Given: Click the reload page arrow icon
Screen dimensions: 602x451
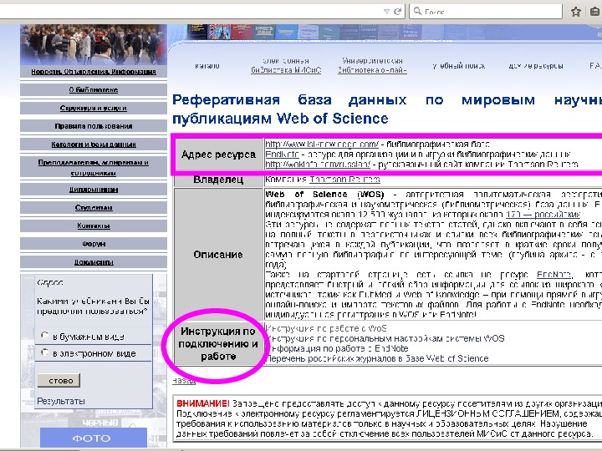Looking at the screenshot, I should (x=397, y=12).
